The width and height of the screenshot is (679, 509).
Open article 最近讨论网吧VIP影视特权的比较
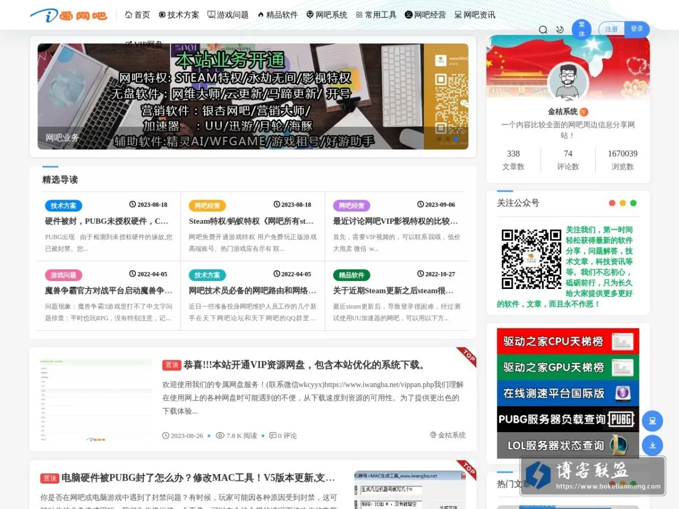396,221
